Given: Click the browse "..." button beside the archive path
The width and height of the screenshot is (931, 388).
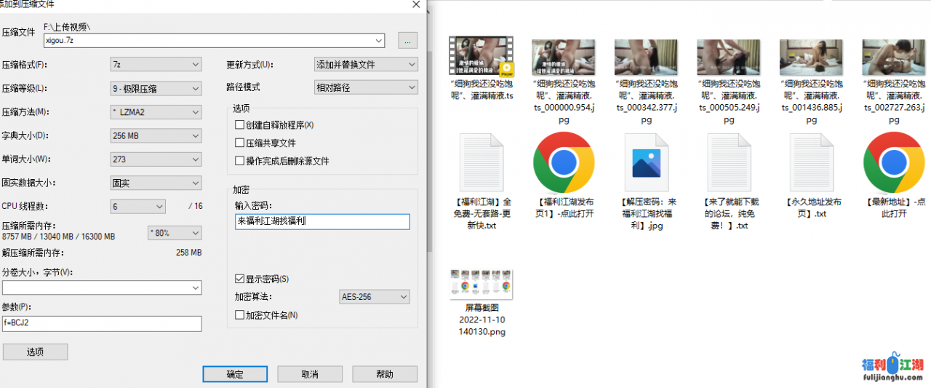Looking at the screenshot, I should pyautogui.click(x=407, y=41).
